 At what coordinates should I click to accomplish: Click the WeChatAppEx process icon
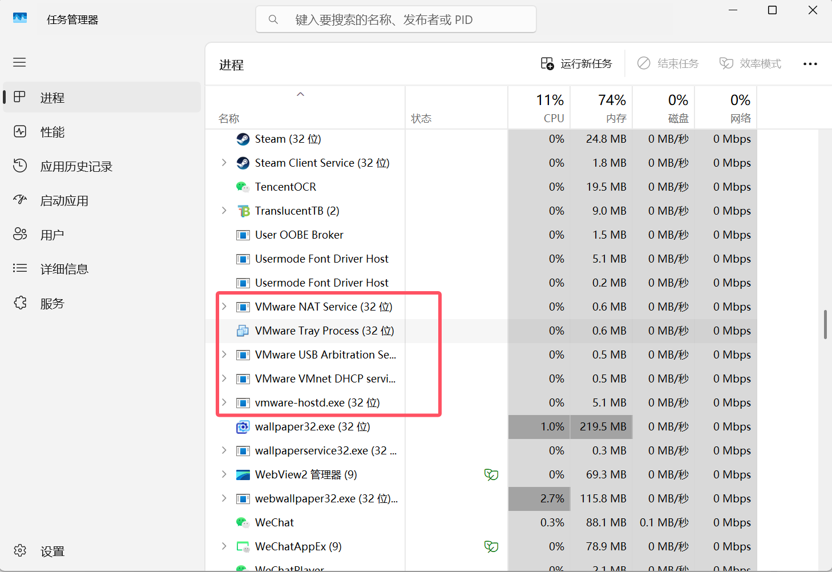(x=243, y=547)
